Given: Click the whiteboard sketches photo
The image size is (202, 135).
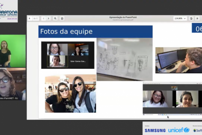Looking at the screenshot, I should pos(124,59).
